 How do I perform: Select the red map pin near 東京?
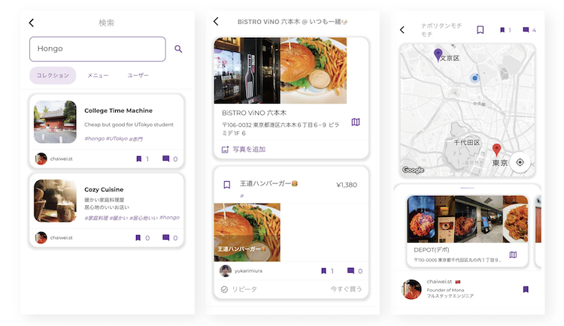pos(496,149)
